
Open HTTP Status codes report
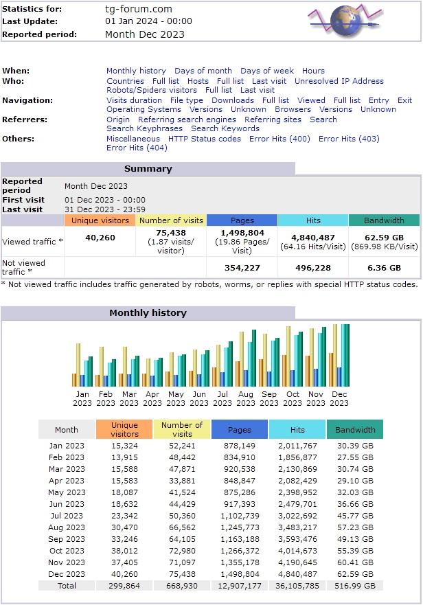(x=205, y=138)
